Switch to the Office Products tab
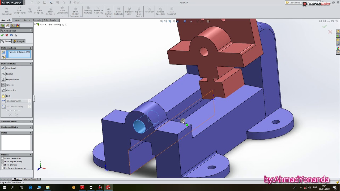Image resolution: width=340 pixels, height=191 pixels. pyautogui.click(x=51, y=20)
